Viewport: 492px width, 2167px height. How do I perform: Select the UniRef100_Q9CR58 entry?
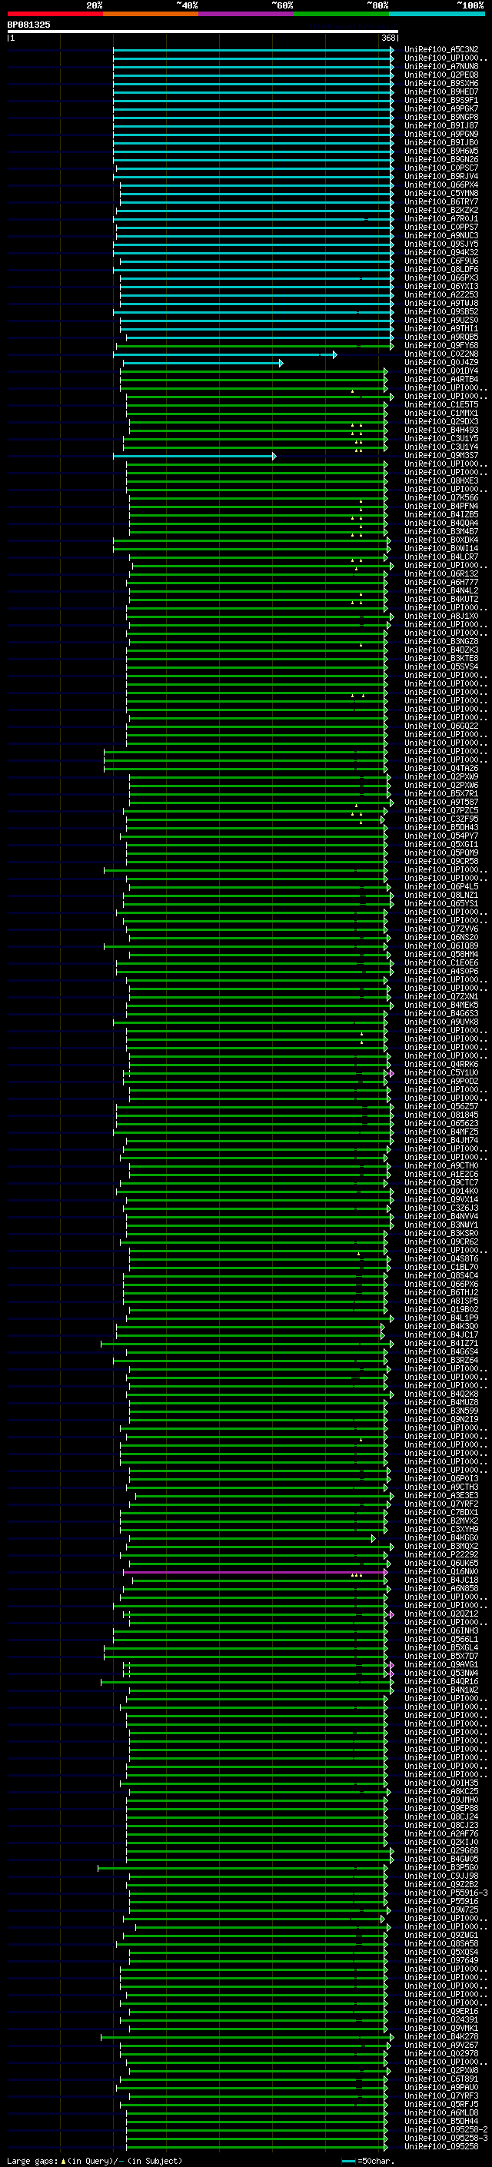click(x=441, y=862)
